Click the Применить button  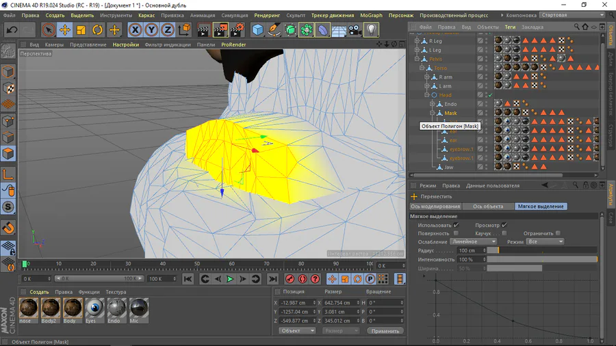(385, 331)
